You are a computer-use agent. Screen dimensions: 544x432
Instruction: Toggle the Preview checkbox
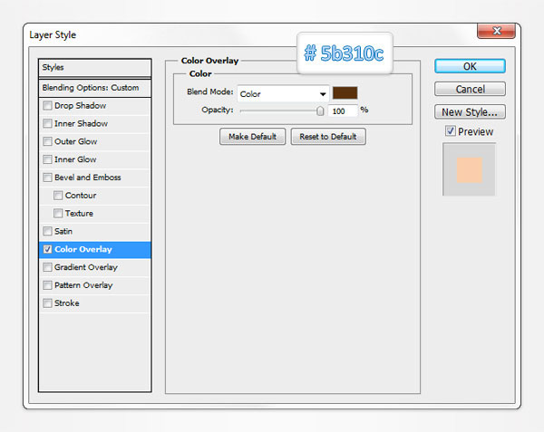pos(451,131)
